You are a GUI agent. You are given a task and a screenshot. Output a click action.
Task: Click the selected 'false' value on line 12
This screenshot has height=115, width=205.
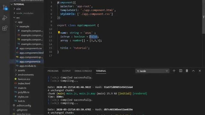pos(93,37)
